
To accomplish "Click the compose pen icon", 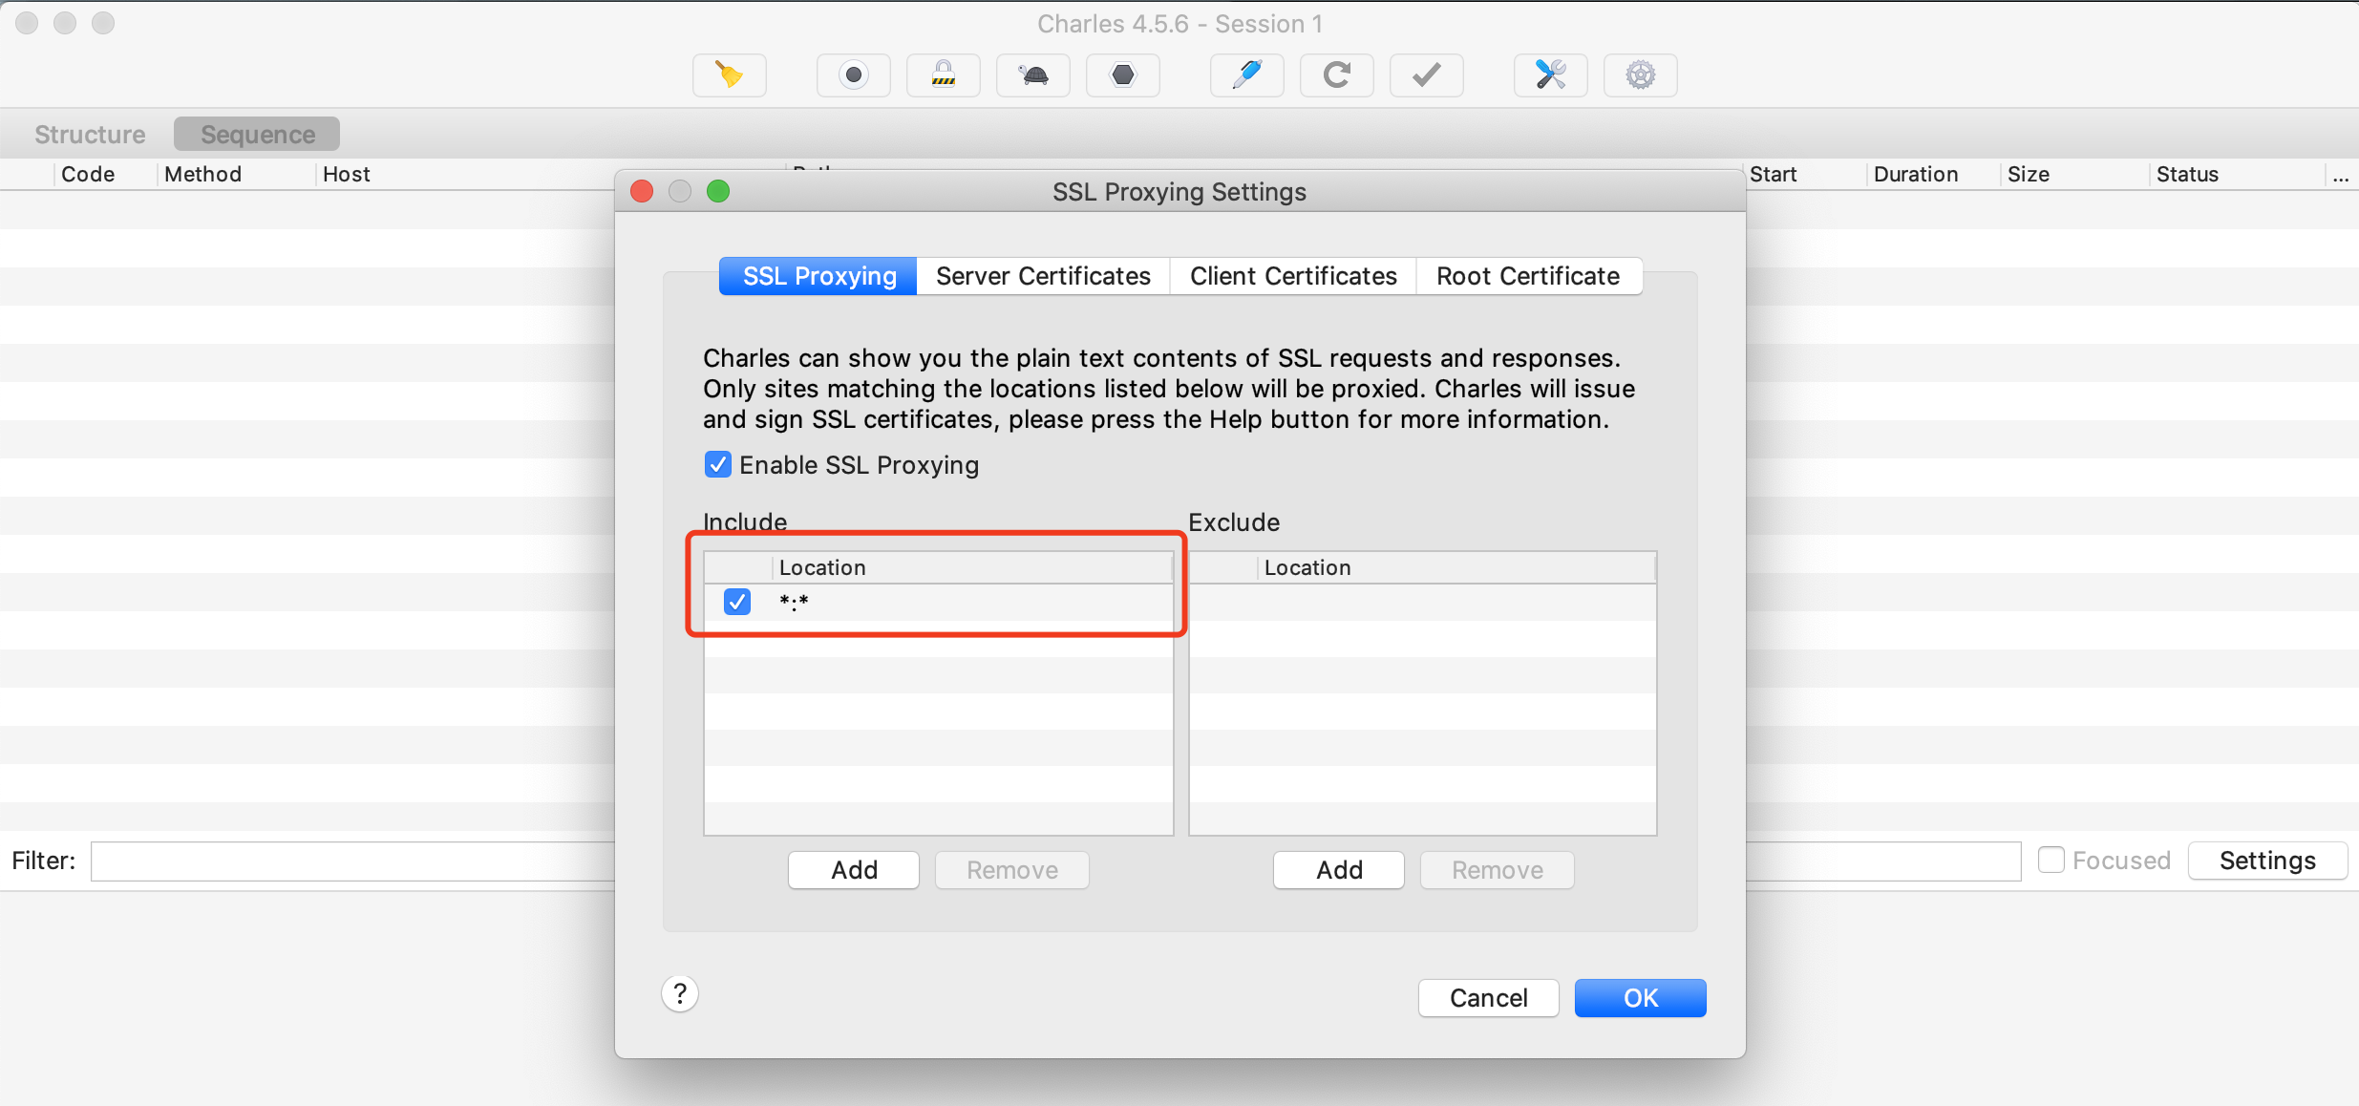I will [x=1246, y=75].
